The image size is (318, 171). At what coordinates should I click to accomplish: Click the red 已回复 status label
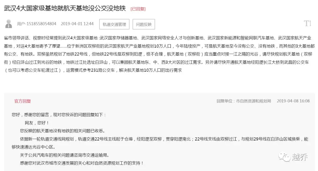tap(138, 9)
